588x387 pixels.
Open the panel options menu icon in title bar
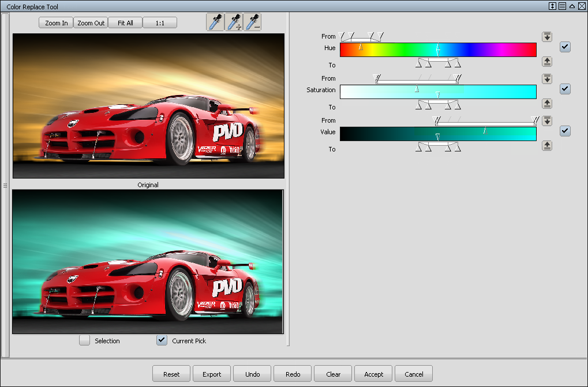[x=562, y=6]
